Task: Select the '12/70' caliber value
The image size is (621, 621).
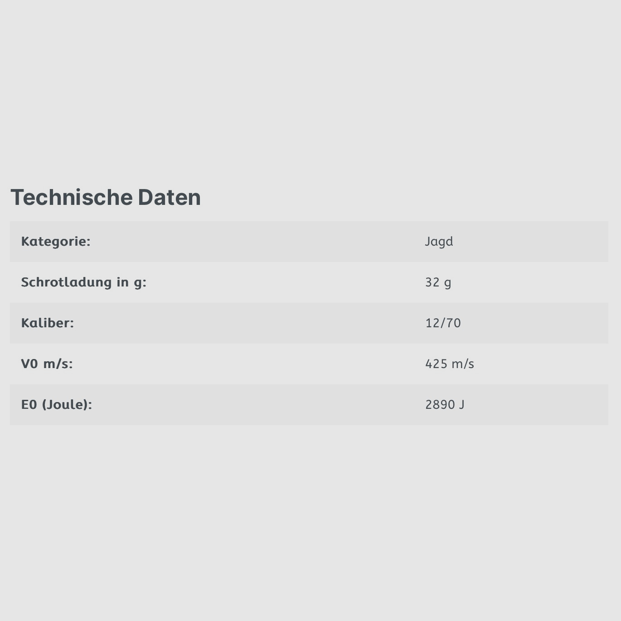Action: [x=443, y=323]
